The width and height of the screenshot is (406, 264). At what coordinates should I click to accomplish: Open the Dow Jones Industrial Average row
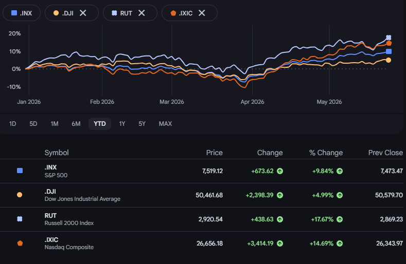tap(202, 195)
